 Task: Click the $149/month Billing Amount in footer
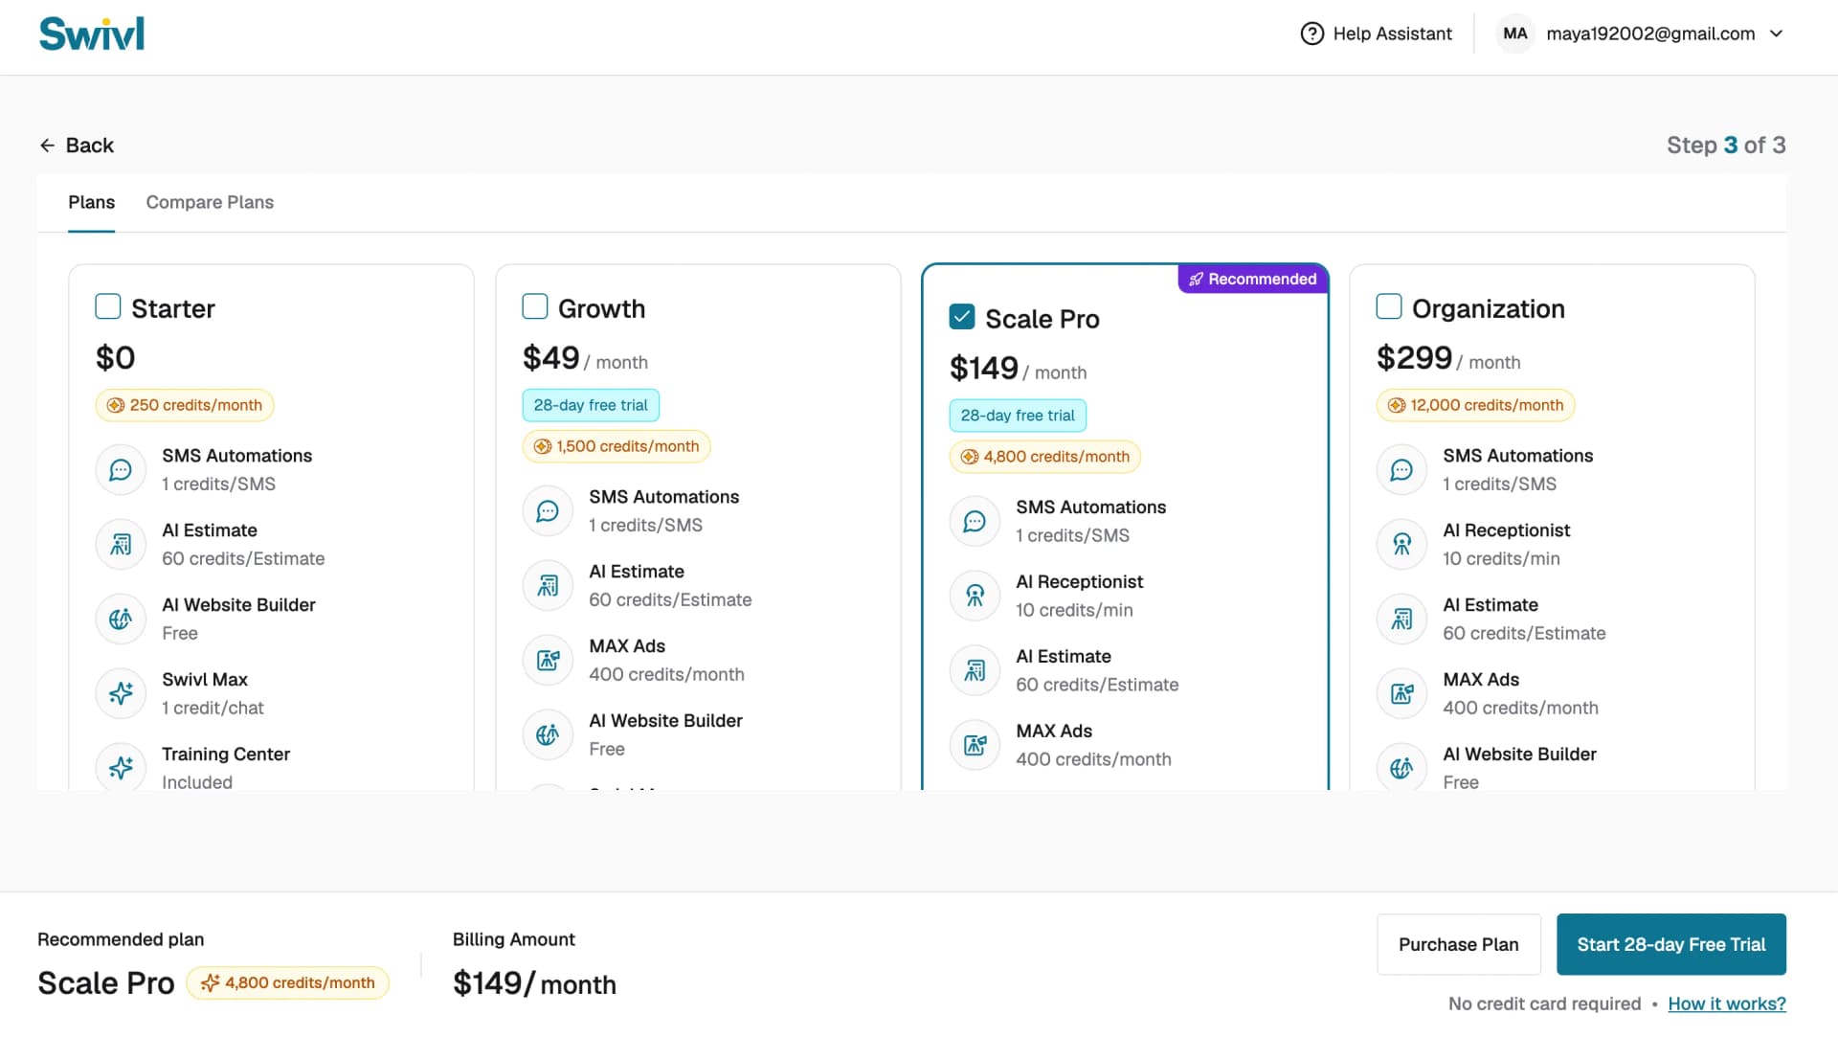coord(534,983)
